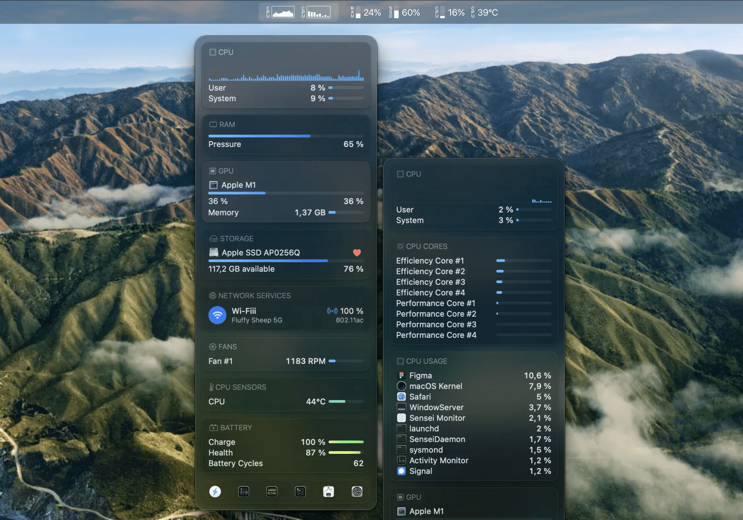Launch the System Information calipers icon

click(x=328, y=491)
